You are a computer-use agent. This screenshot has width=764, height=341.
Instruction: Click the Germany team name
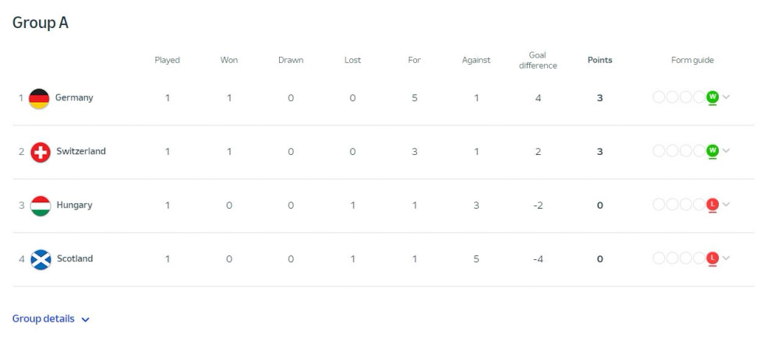tap(74, 98)
